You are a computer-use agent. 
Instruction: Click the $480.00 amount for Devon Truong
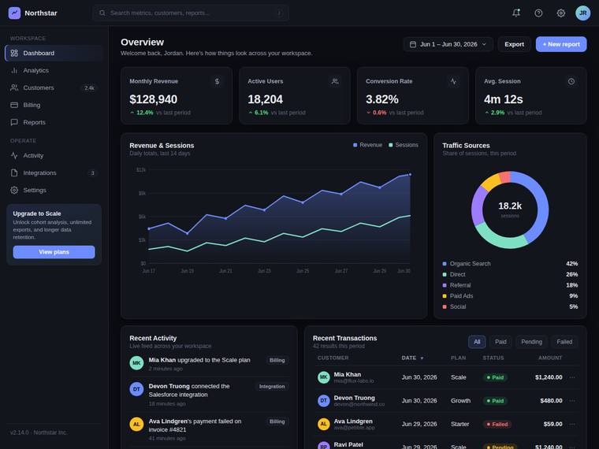551,400
